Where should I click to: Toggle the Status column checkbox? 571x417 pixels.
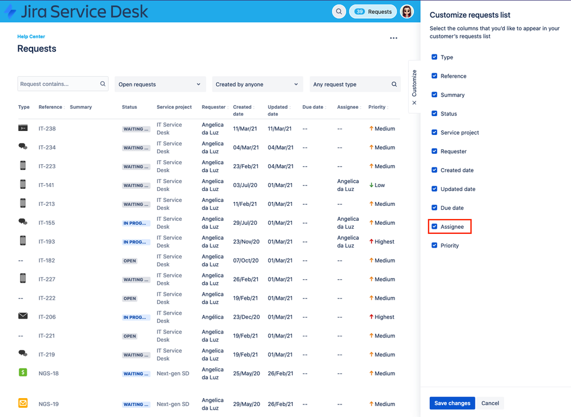click(x=434, y=113)
